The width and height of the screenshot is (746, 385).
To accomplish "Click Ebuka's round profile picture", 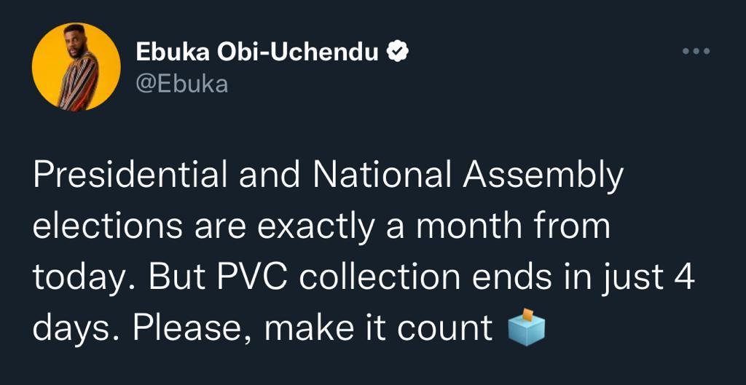I will pyautogui.click(x=76, y=67).
